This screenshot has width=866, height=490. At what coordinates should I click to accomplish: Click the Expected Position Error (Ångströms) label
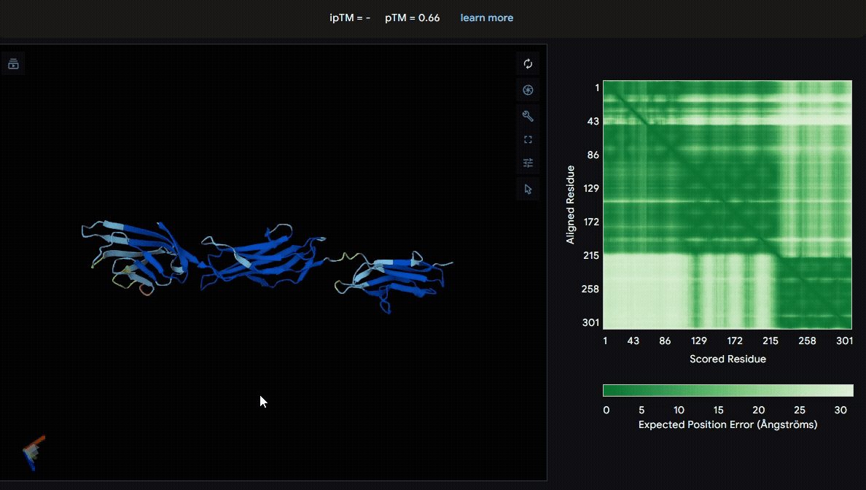(728, 425)
